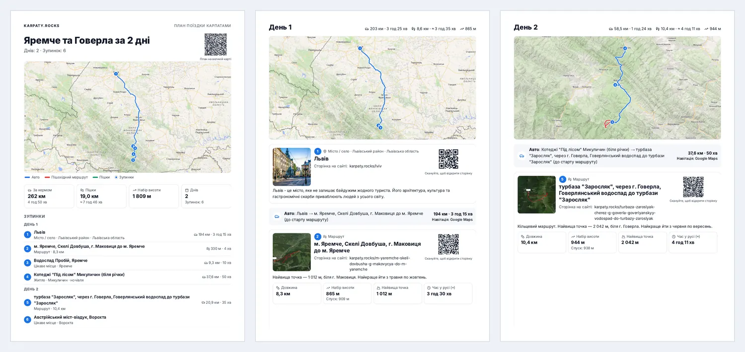
Task: Click the 865 м Набір висоти card value
Action: coord(332,294)
